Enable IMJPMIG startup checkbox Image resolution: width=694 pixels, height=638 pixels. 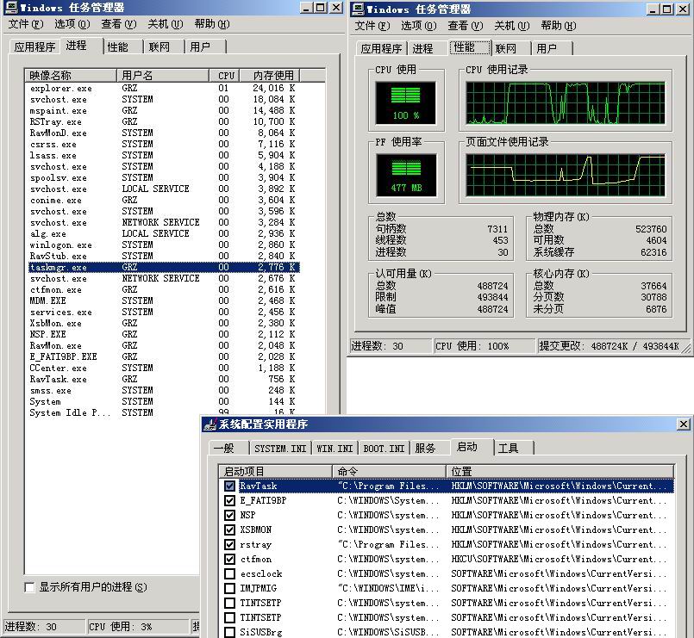pos(229,588)
